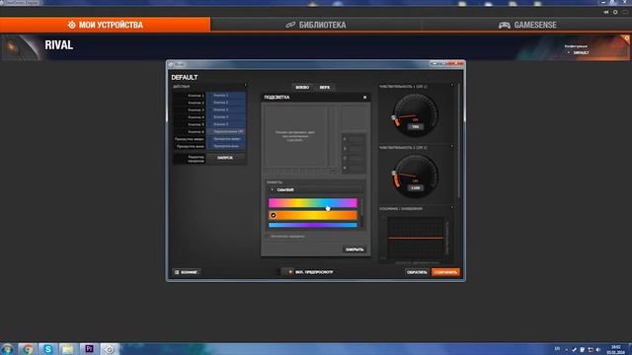The width and height of the screenshot is (632, 355).
Task: Open the Кнопка 6 CPI toggle assignment
Action: 226,131
